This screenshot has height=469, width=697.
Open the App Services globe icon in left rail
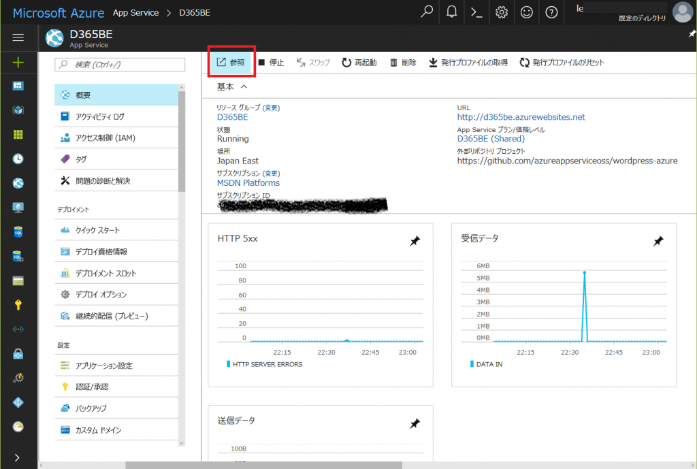point(18,183)
